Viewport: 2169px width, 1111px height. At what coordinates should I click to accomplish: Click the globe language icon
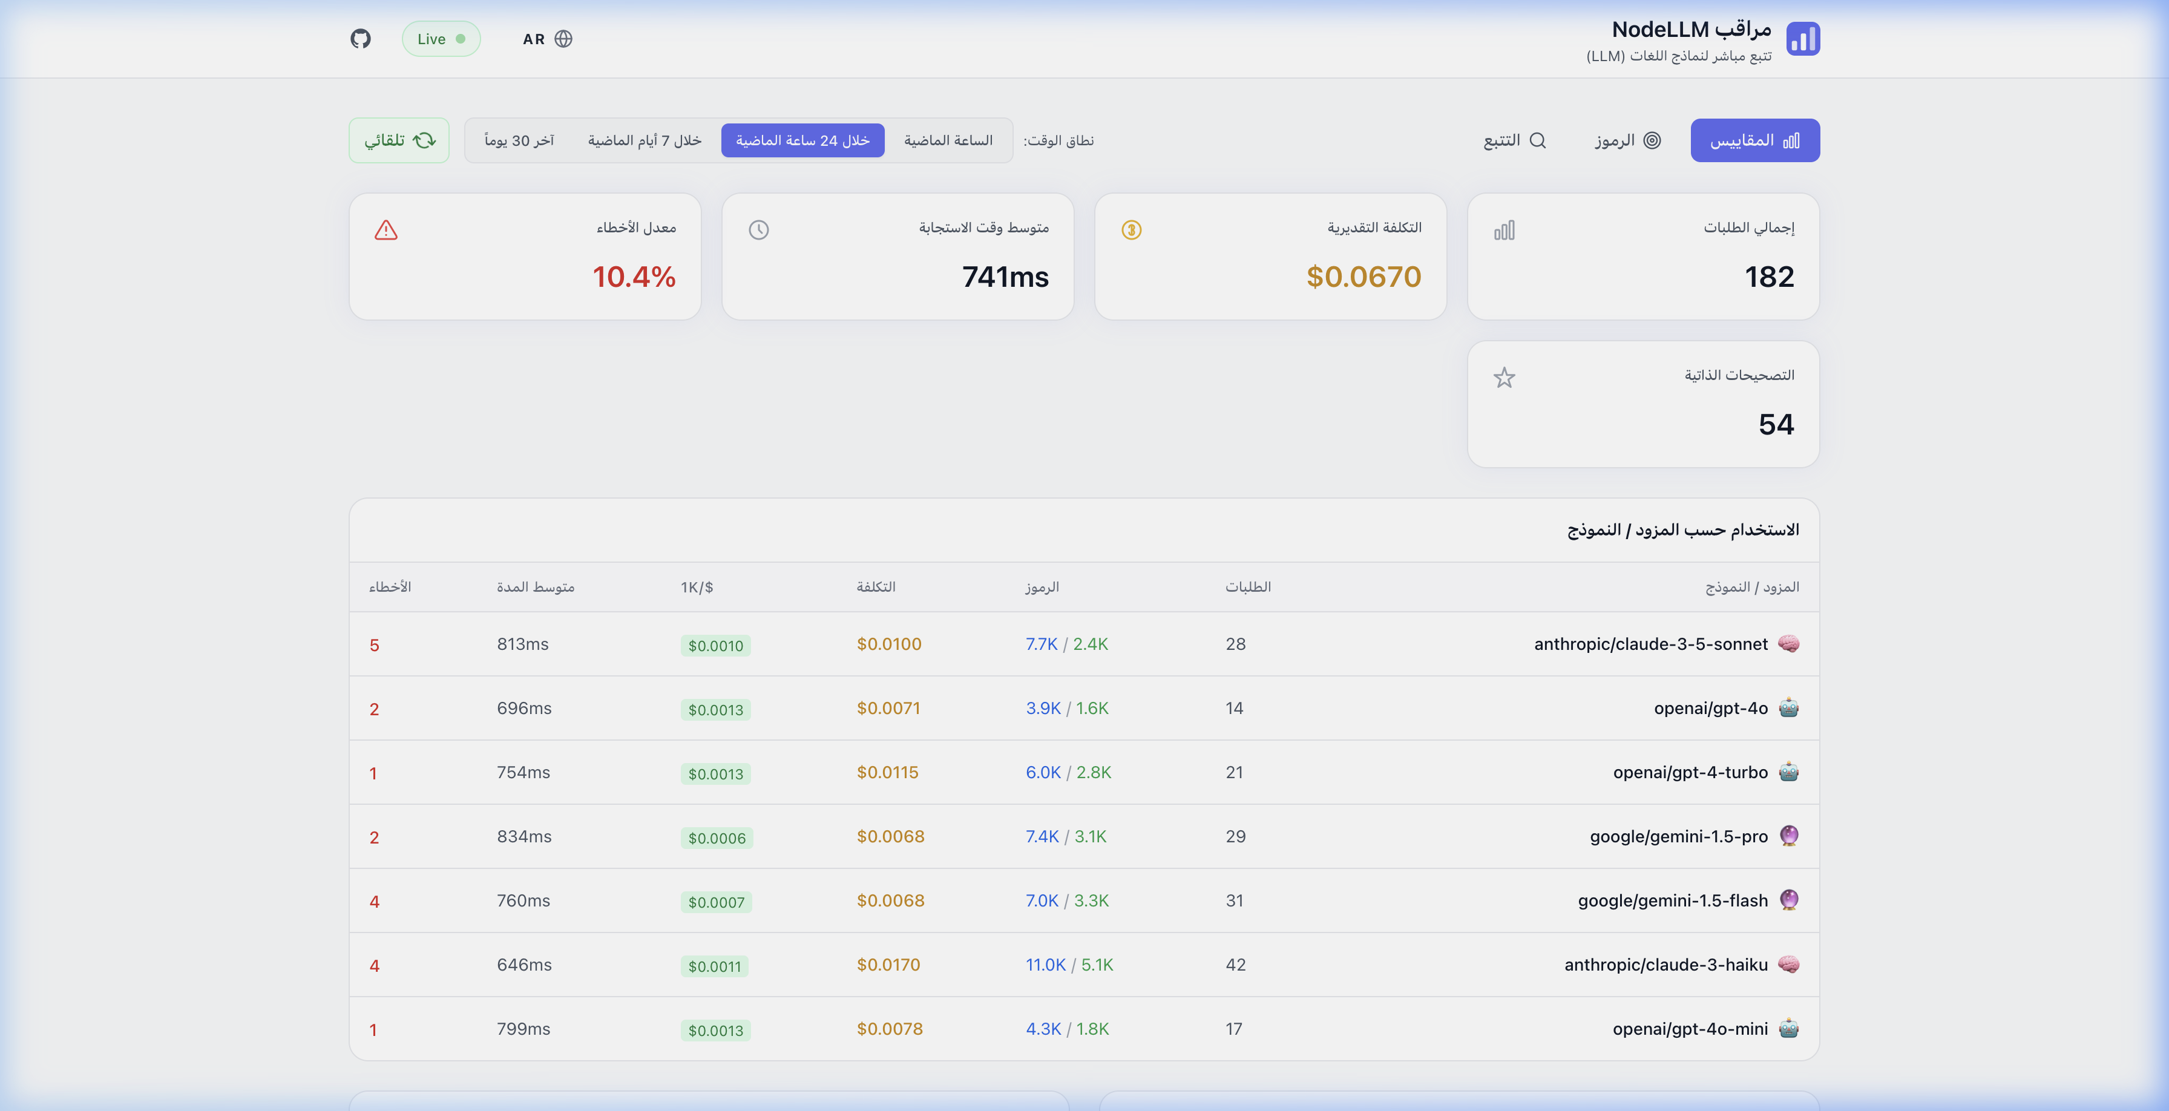pos(563,39)
